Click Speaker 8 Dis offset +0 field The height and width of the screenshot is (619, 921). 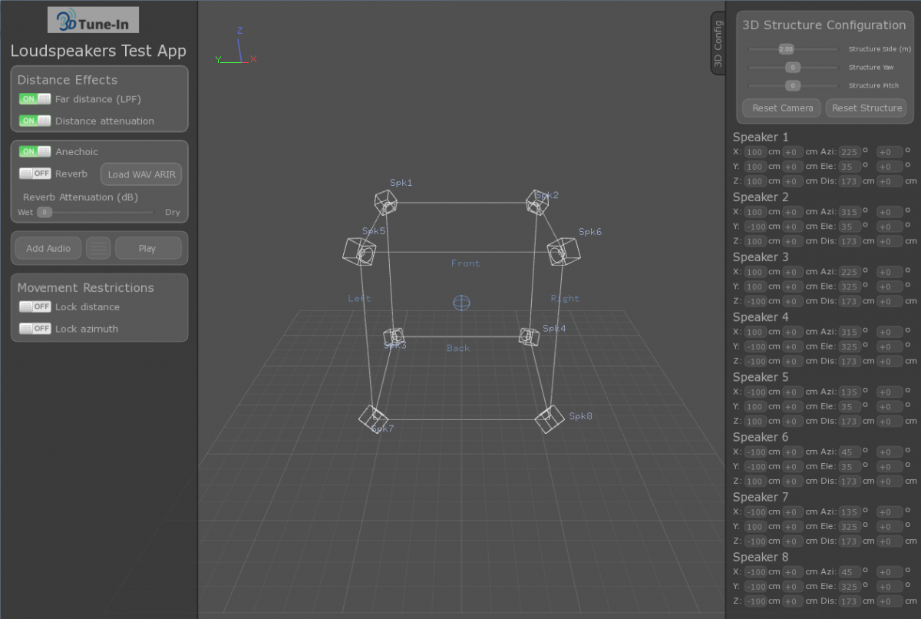coord(890,601)
